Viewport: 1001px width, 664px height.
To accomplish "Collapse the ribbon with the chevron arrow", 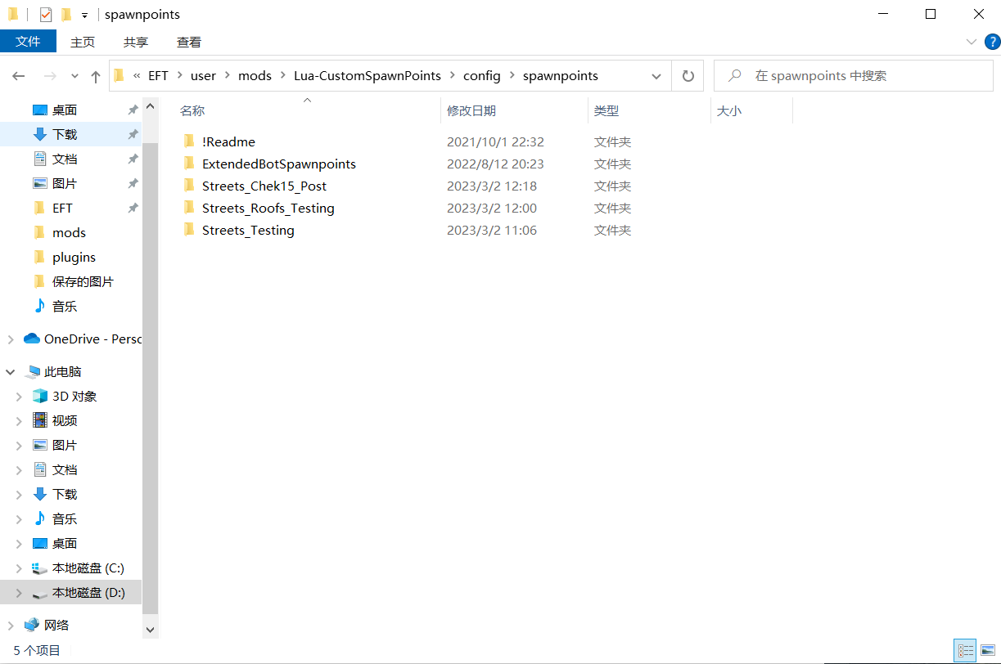I will [x=971, y=41].
